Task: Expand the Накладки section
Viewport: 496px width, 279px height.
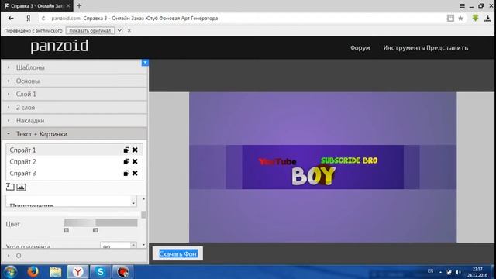Action: pyautogui.click(x=74, y=121)
